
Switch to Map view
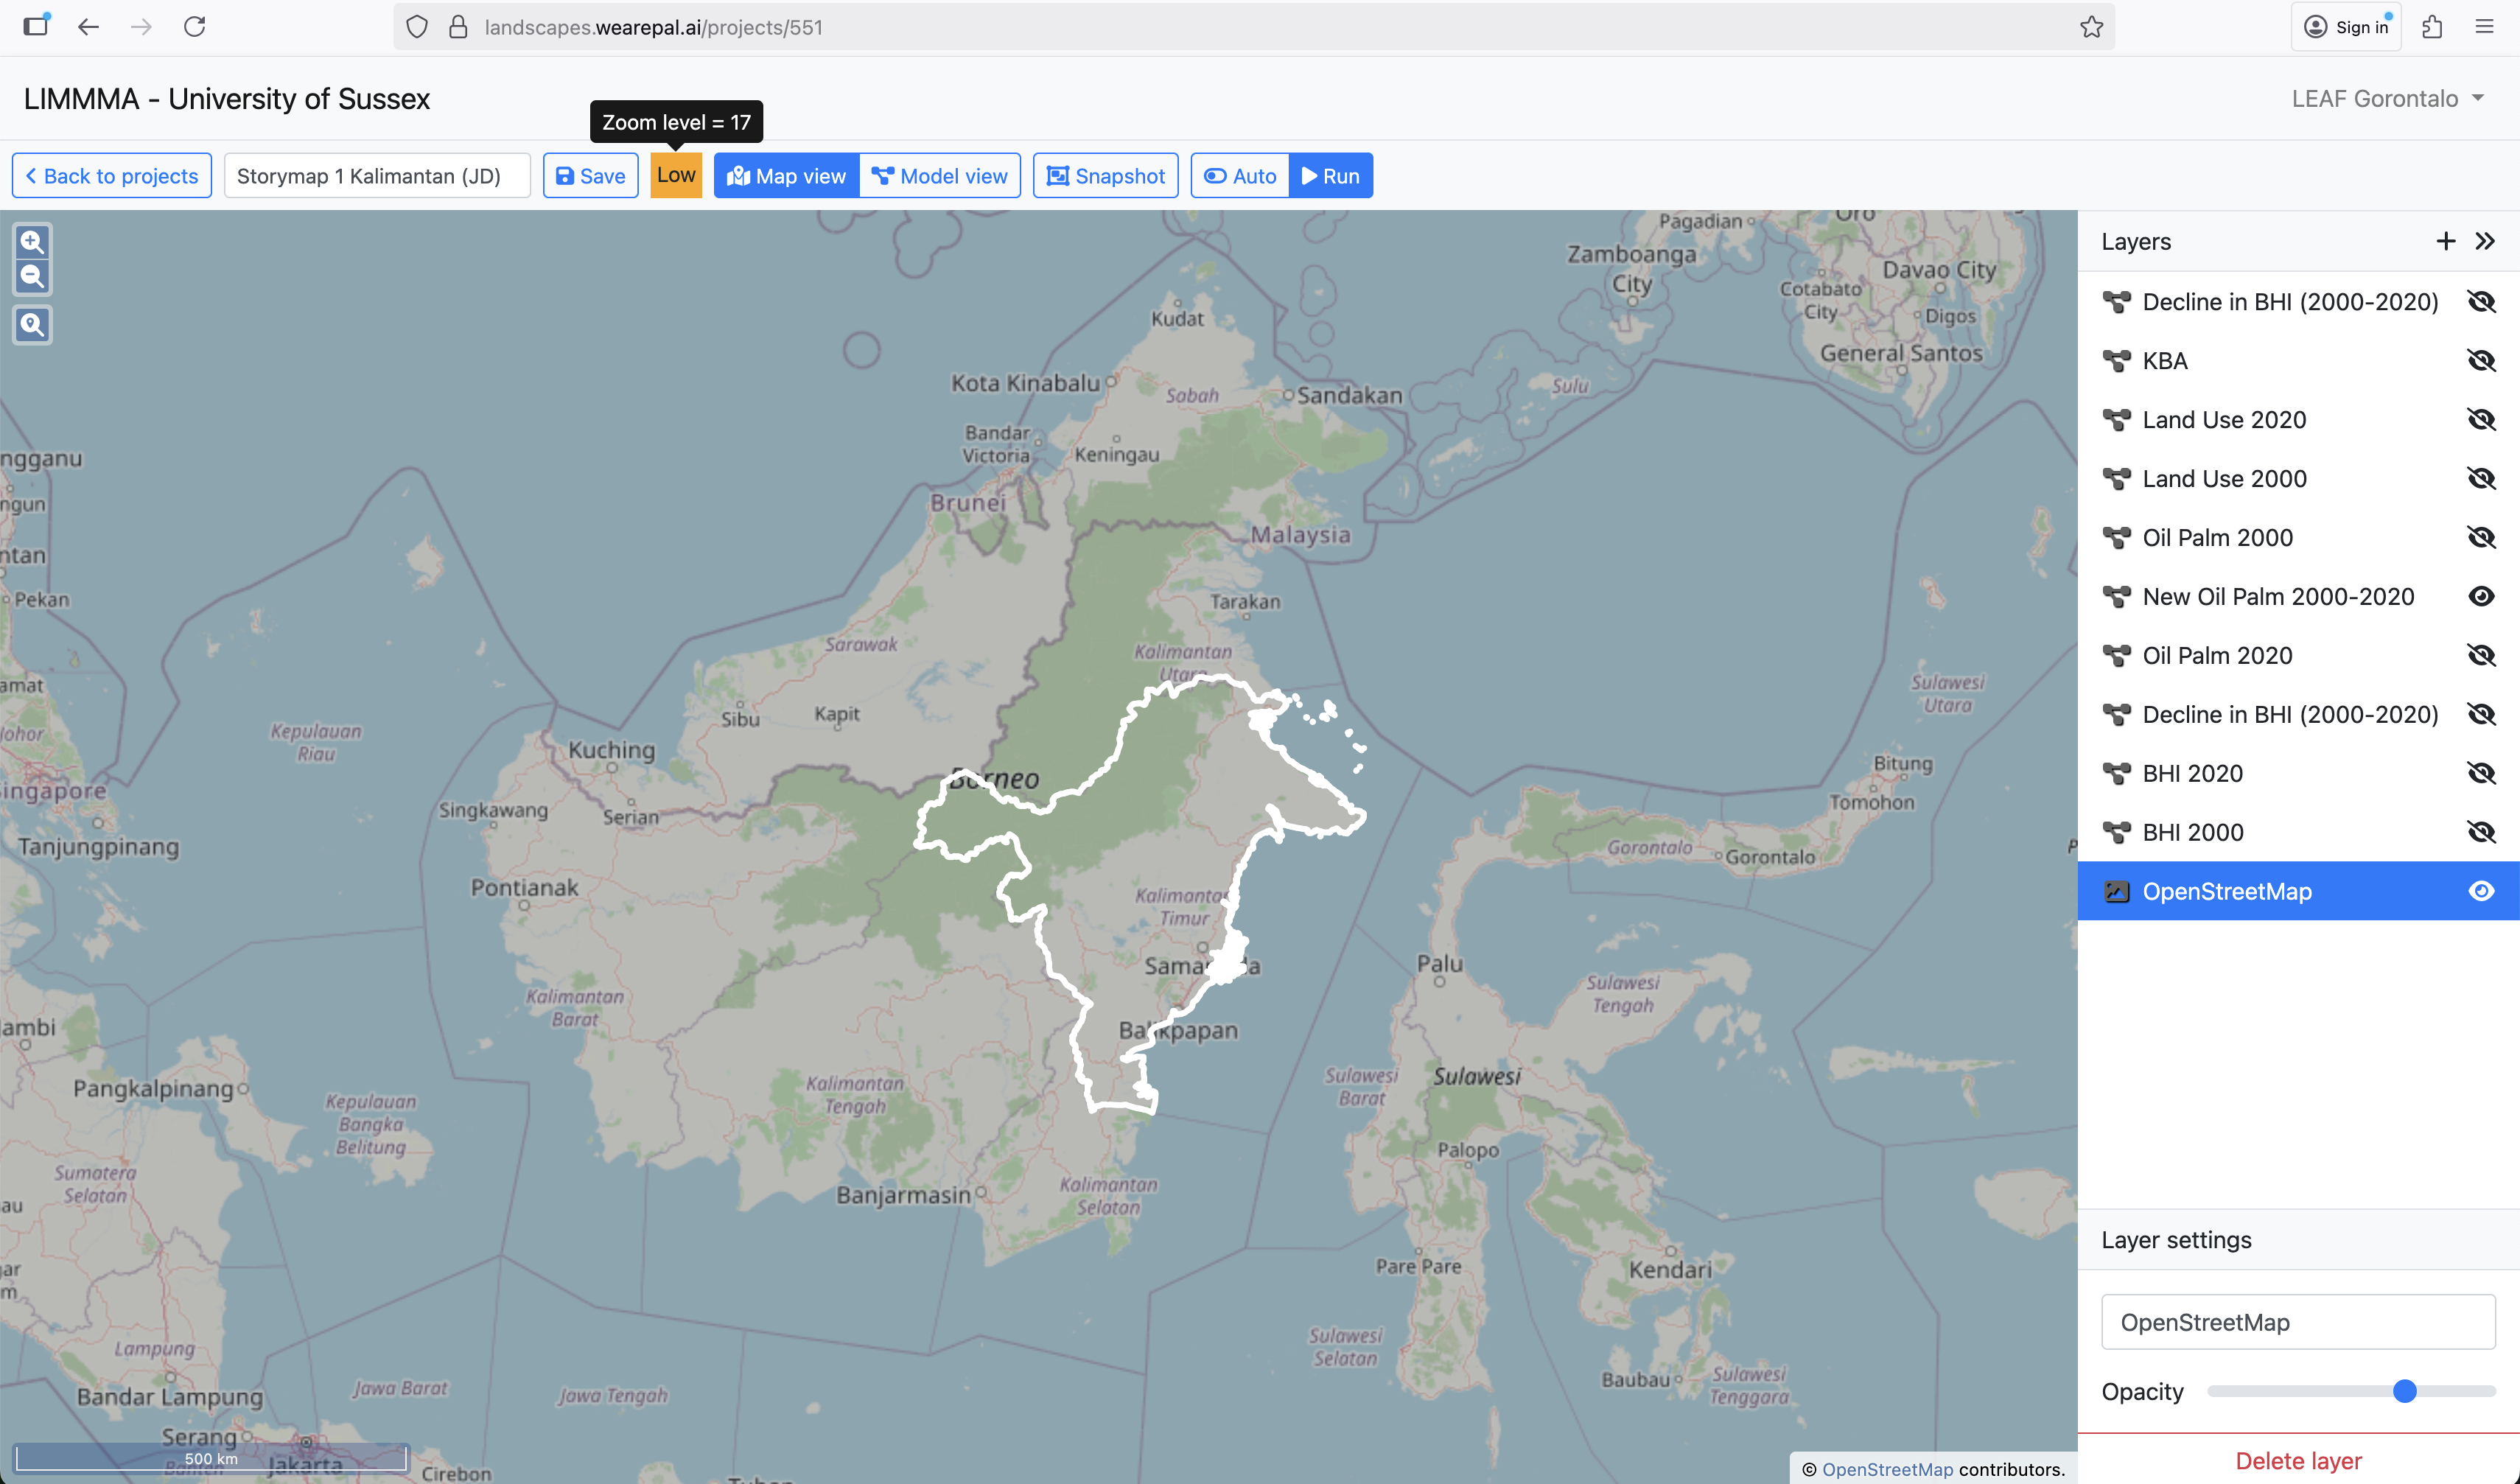[787, 176]
